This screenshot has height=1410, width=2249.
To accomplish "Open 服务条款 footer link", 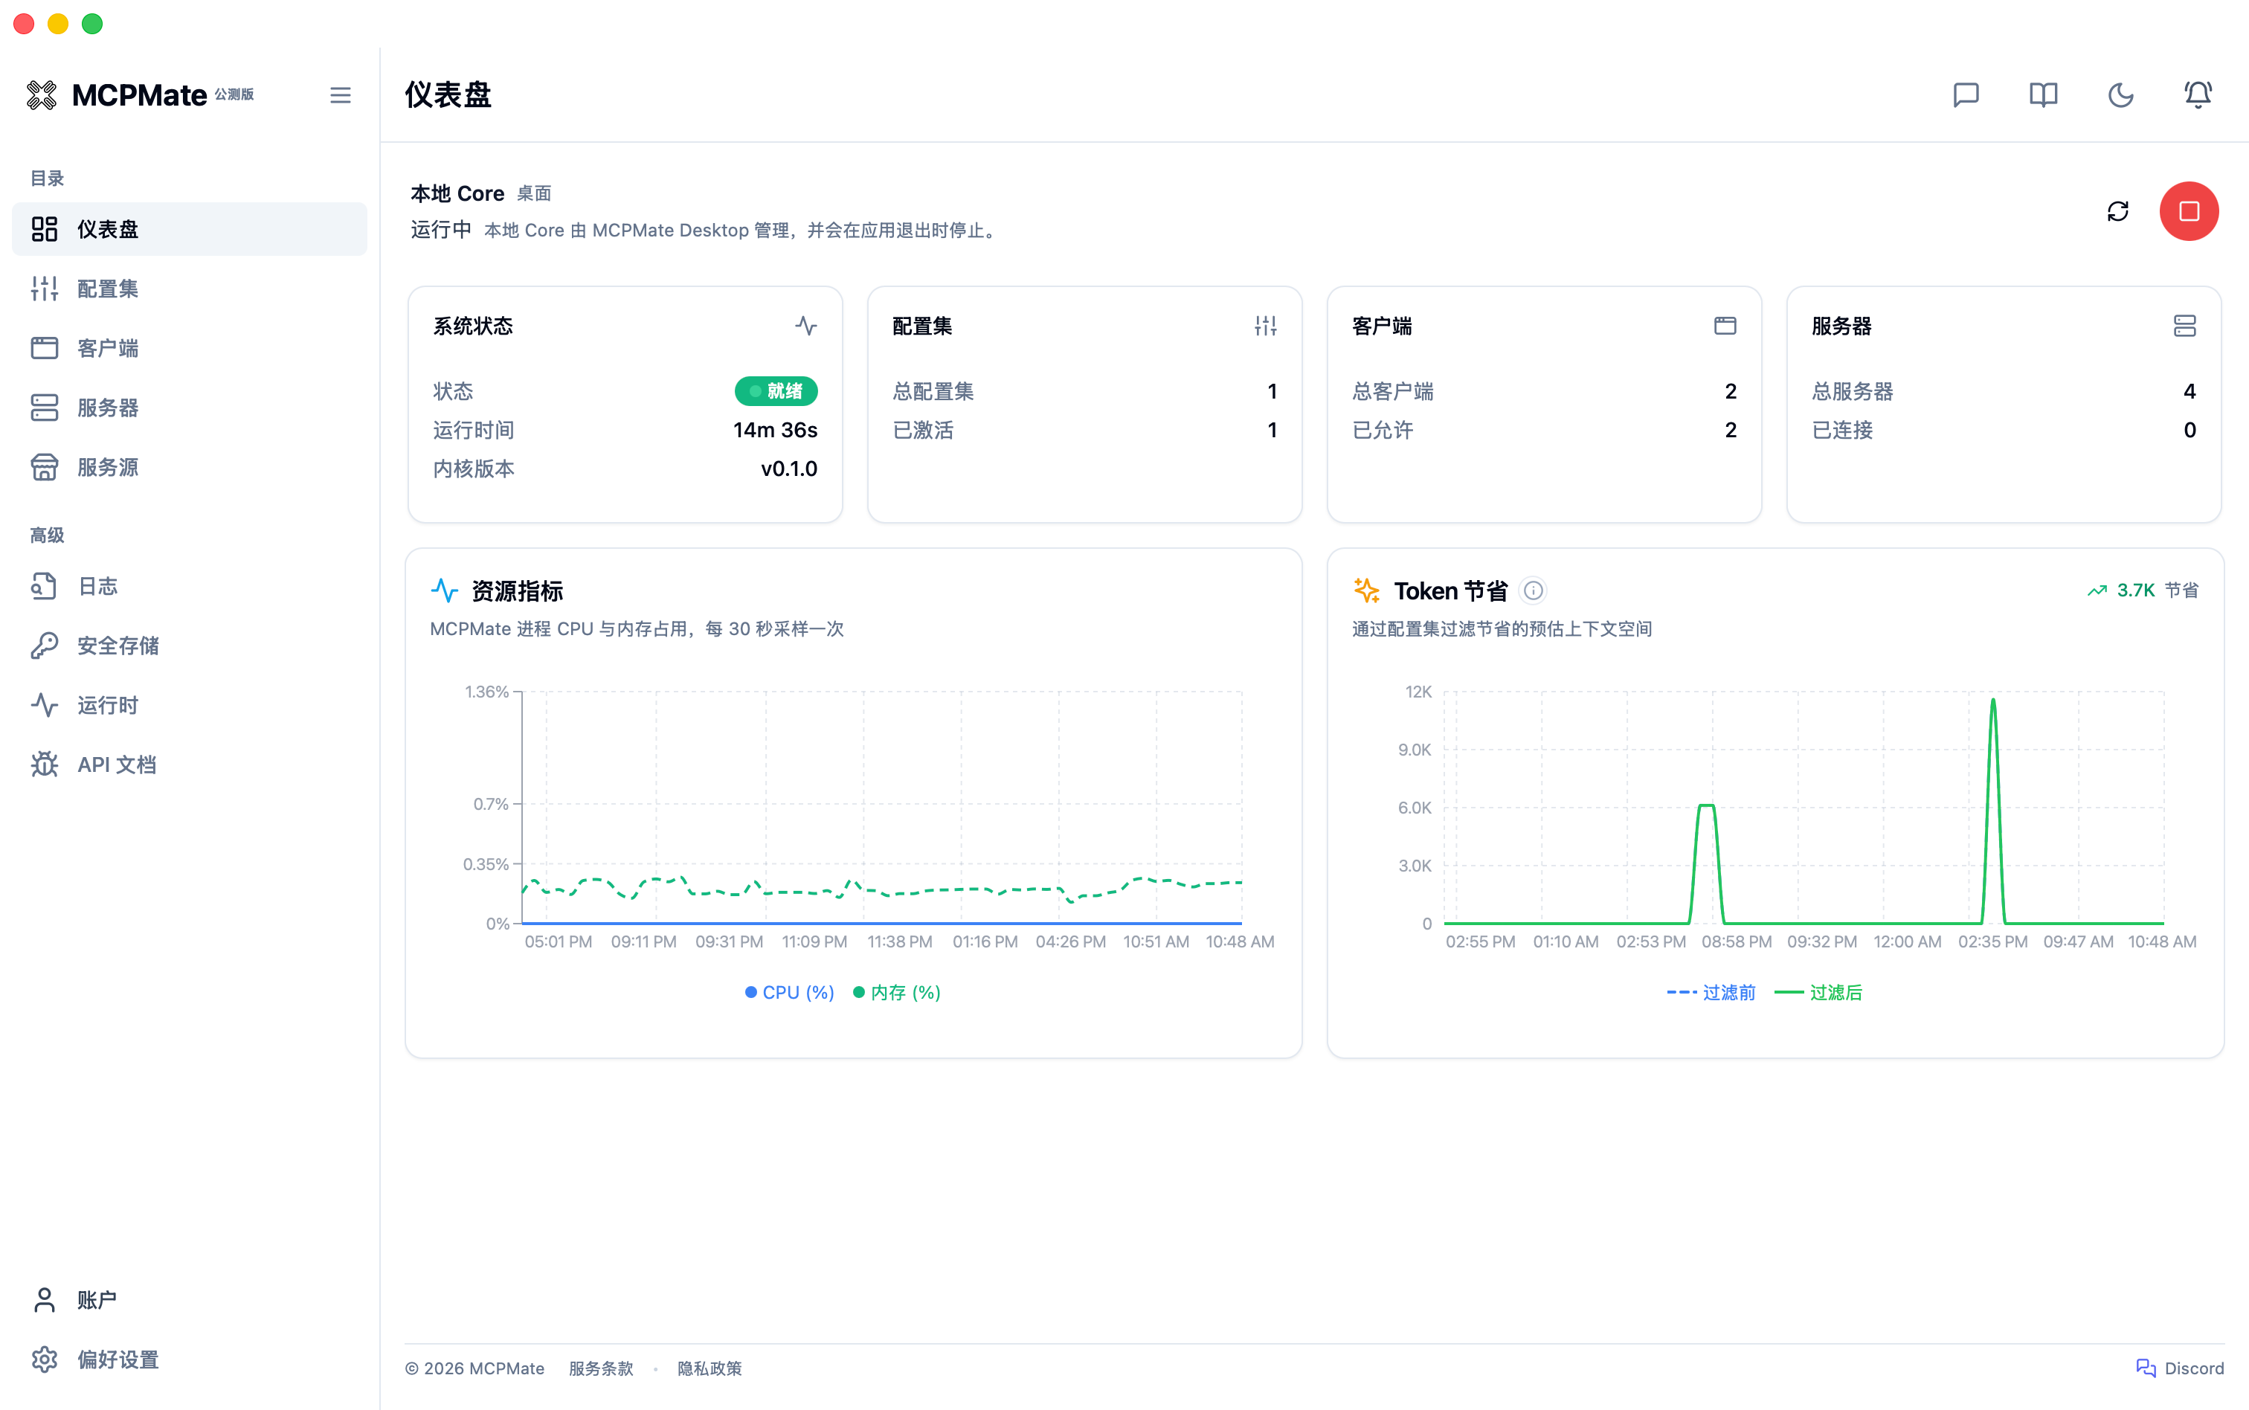I will coord(600,1368).
